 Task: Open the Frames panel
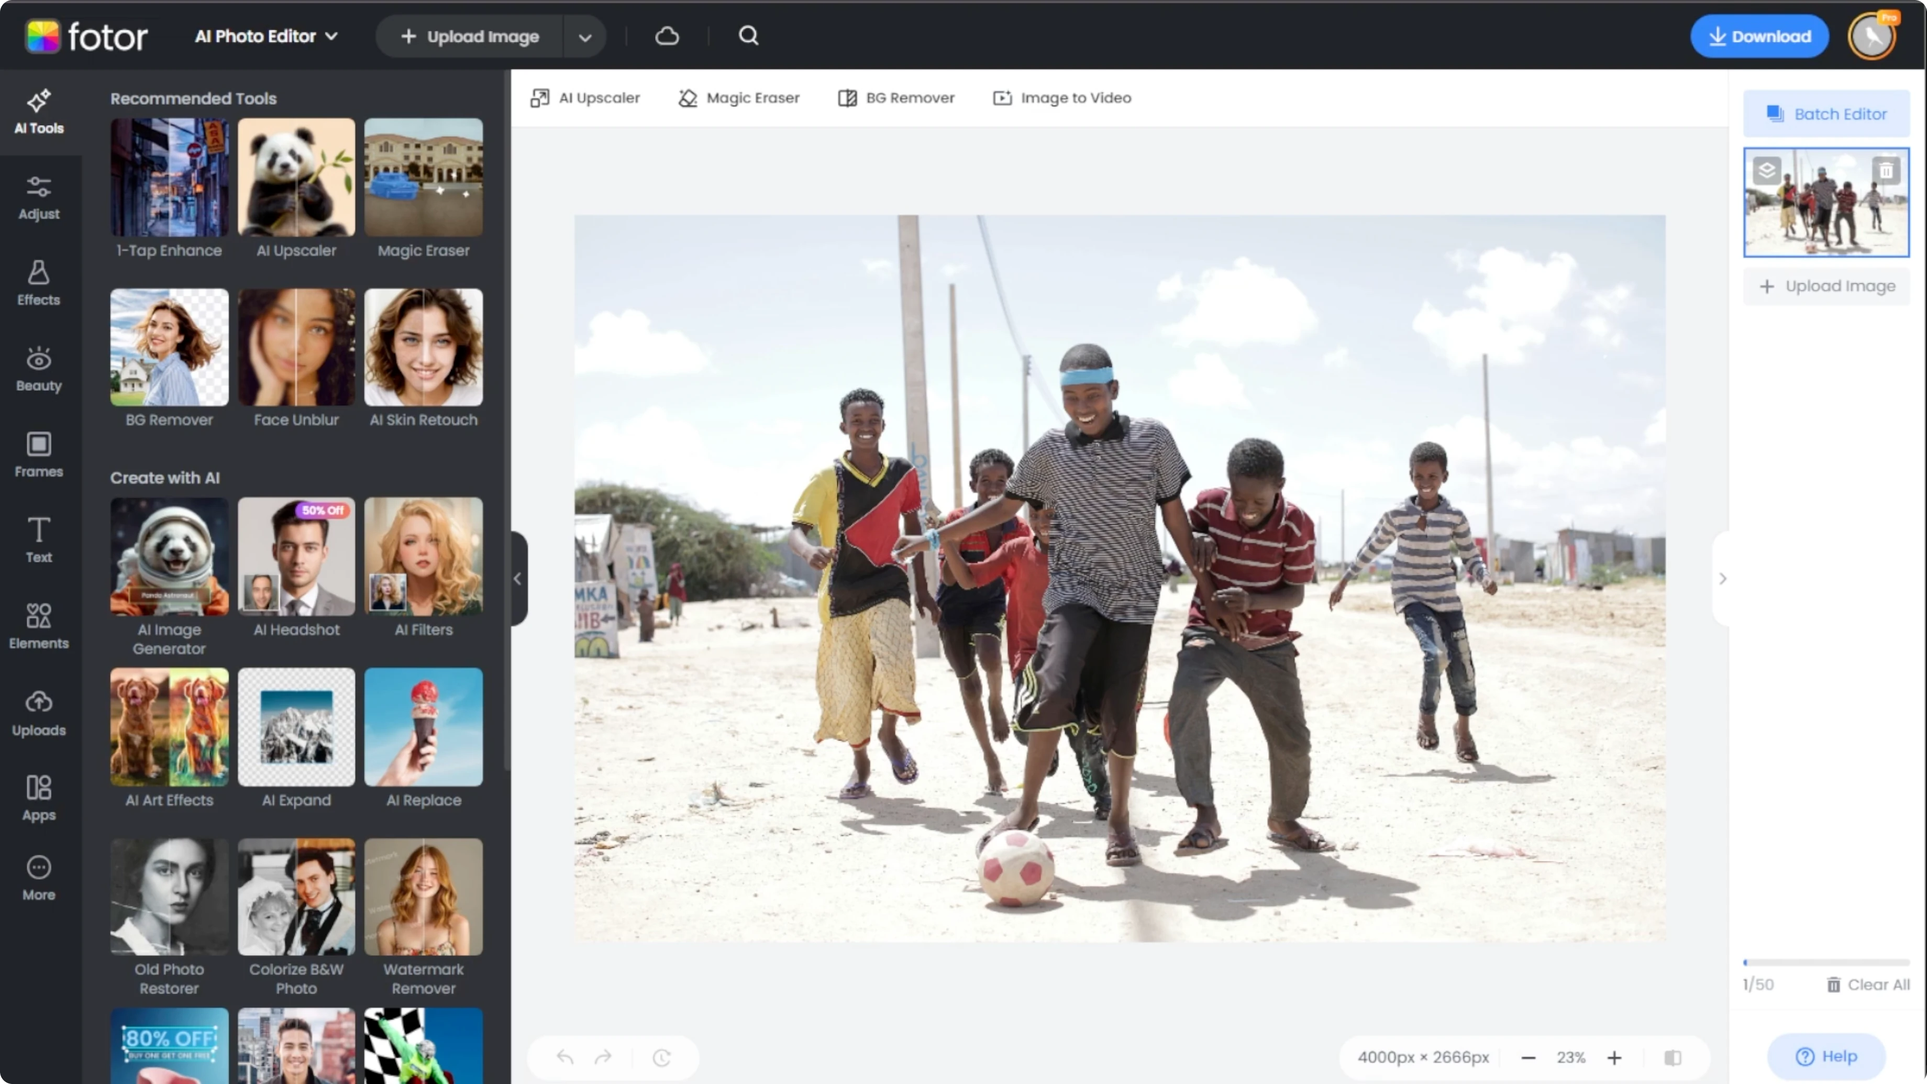39,456
